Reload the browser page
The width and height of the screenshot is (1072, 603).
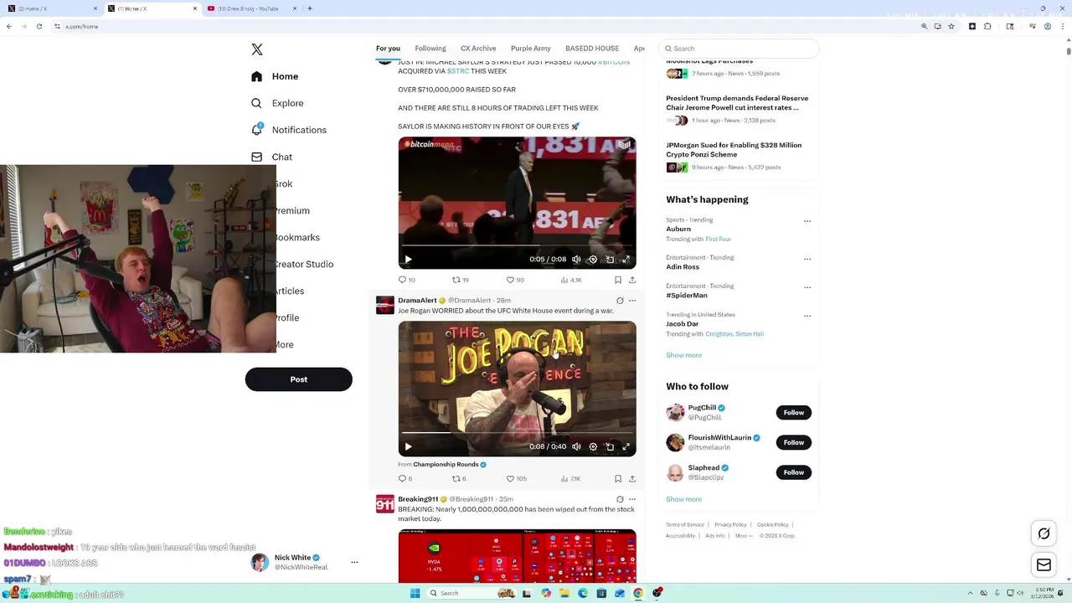pyautogui.click(x=39, y=26)
